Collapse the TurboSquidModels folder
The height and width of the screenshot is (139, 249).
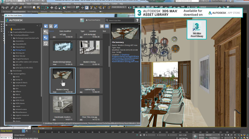coord(9,35)
